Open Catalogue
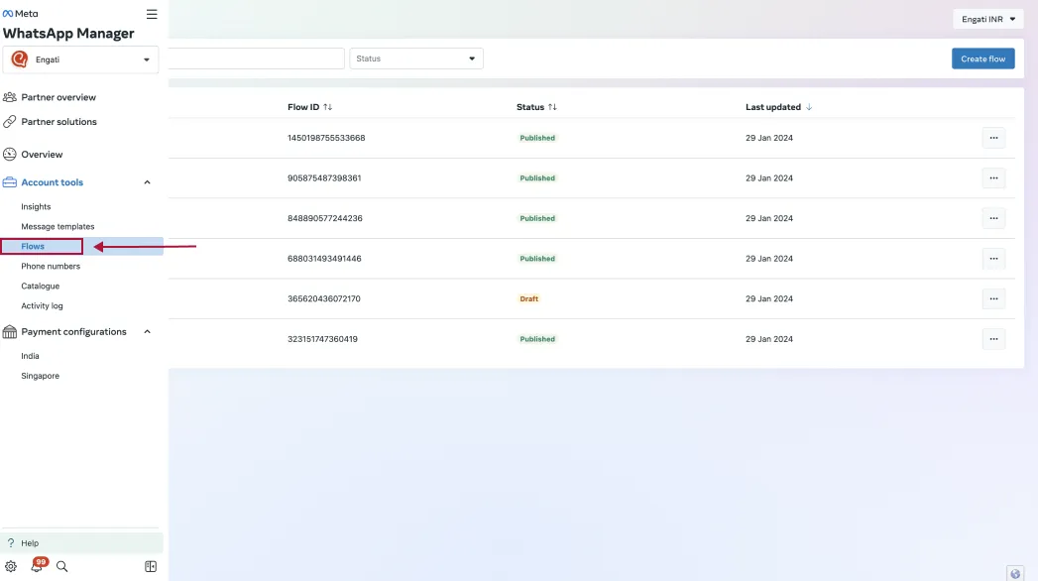This screenshot has height=581, width=1038. coord(41,286)
